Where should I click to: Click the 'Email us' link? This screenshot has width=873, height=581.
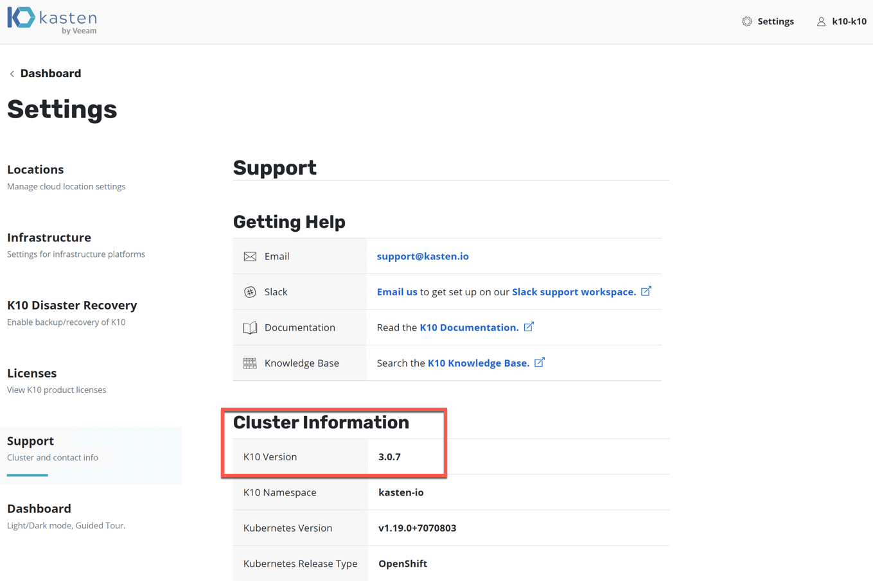(397, 291)
